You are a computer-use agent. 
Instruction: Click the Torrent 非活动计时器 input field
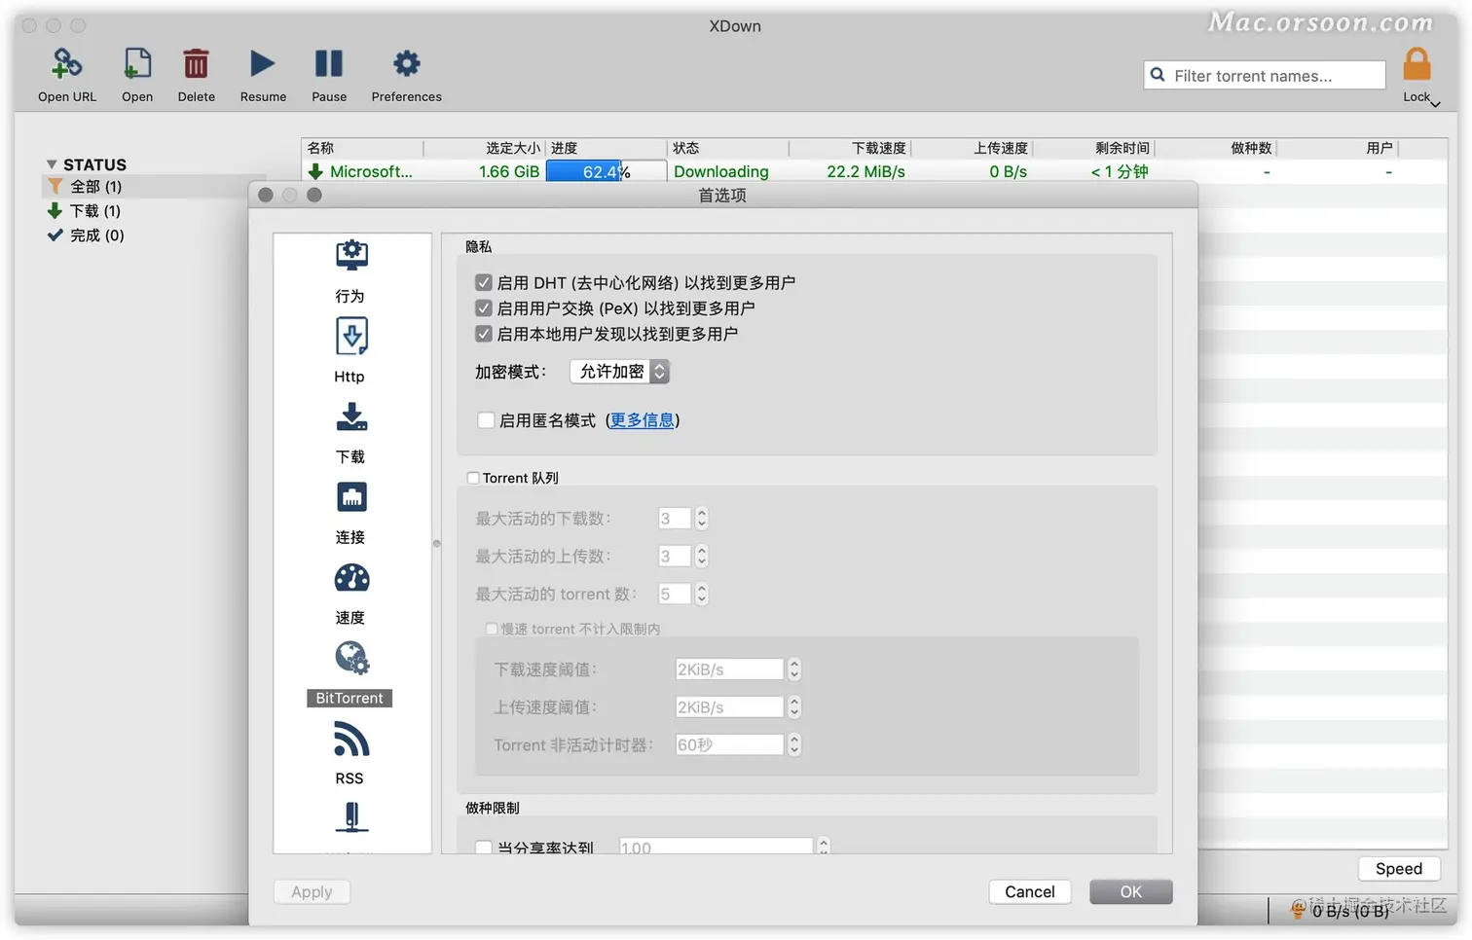pos(729,744)
